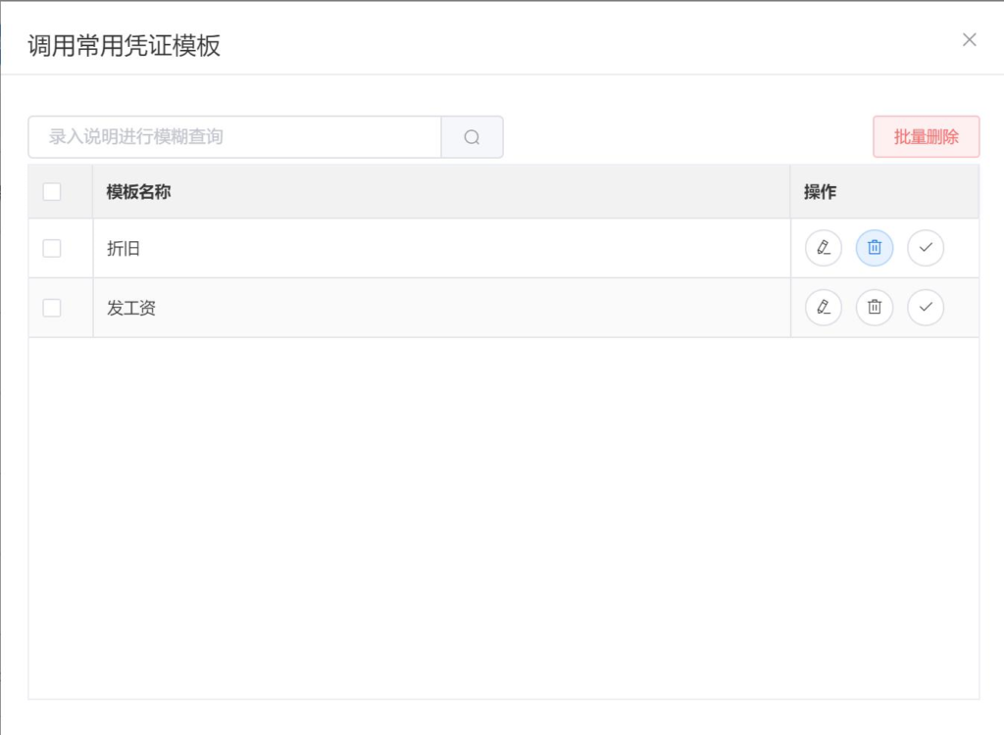Delete the 发工资 template via trash icon
Image resolution: width=1004 pixels, height=735 pixels.
[874, 308]
